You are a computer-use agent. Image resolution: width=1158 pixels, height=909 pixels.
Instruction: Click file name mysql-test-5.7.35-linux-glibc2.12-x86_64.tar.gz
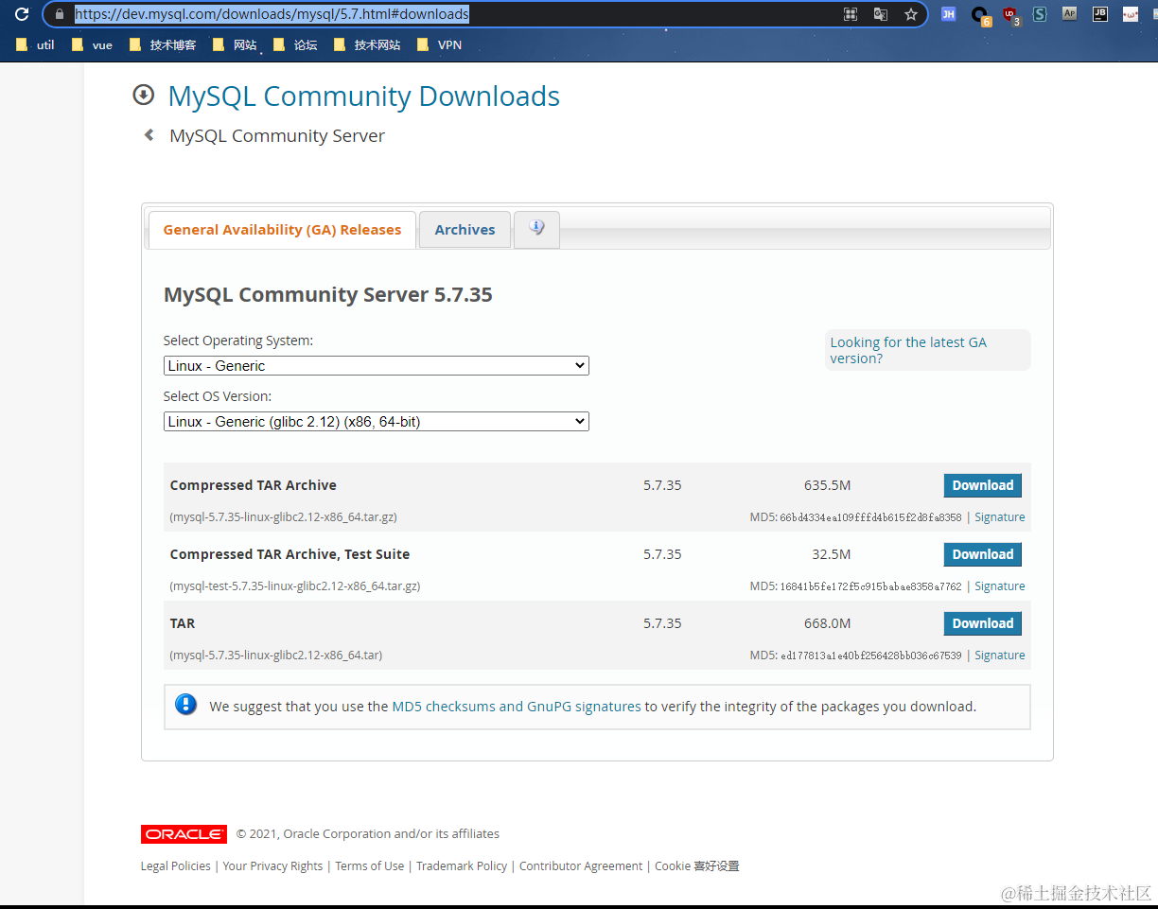295,586
